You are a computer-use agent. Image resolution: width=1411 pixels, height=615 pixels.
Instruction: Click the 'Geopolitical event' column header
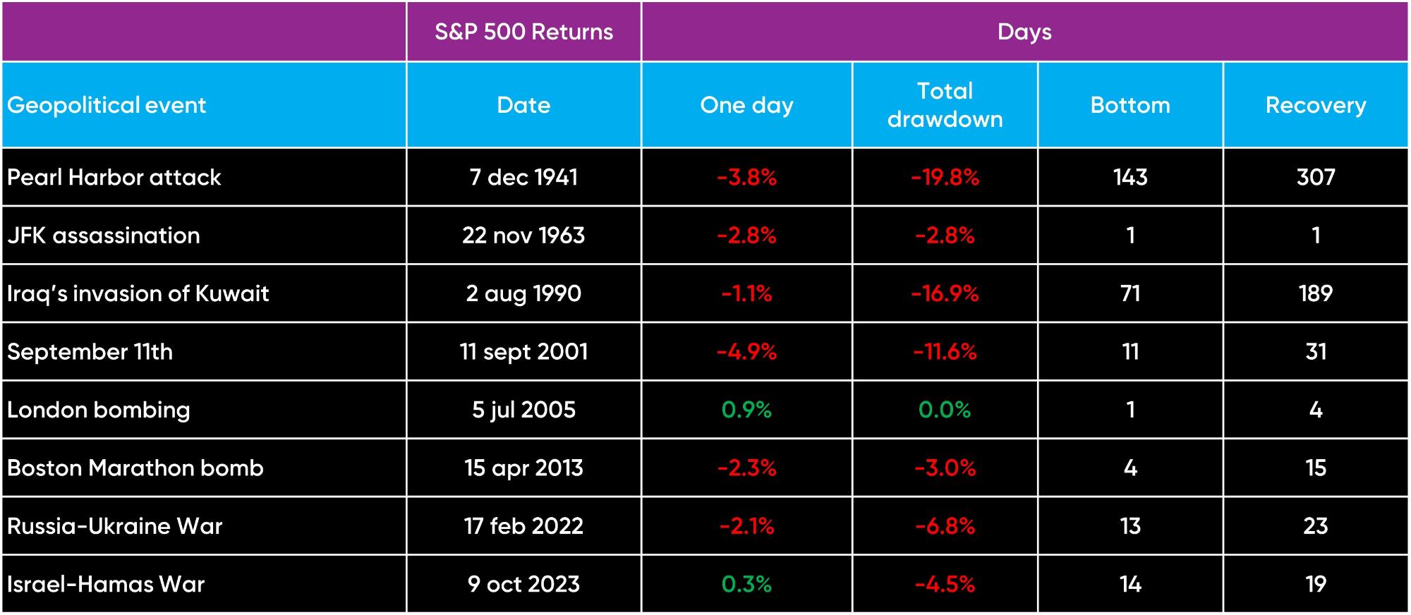coord(107,105)
